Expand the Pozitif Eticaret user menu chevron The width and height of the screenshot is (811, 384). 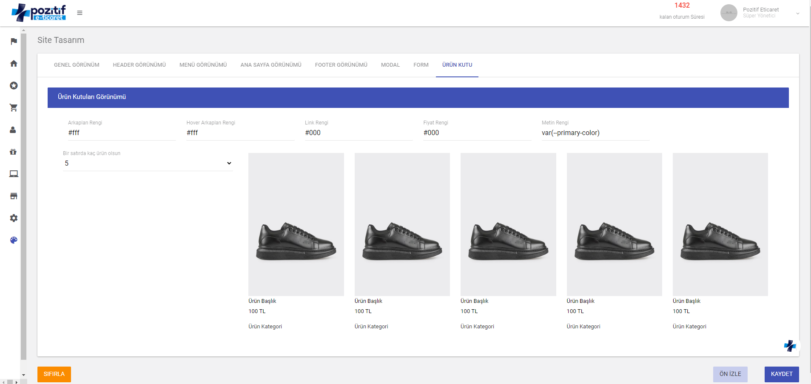(797, 13)
